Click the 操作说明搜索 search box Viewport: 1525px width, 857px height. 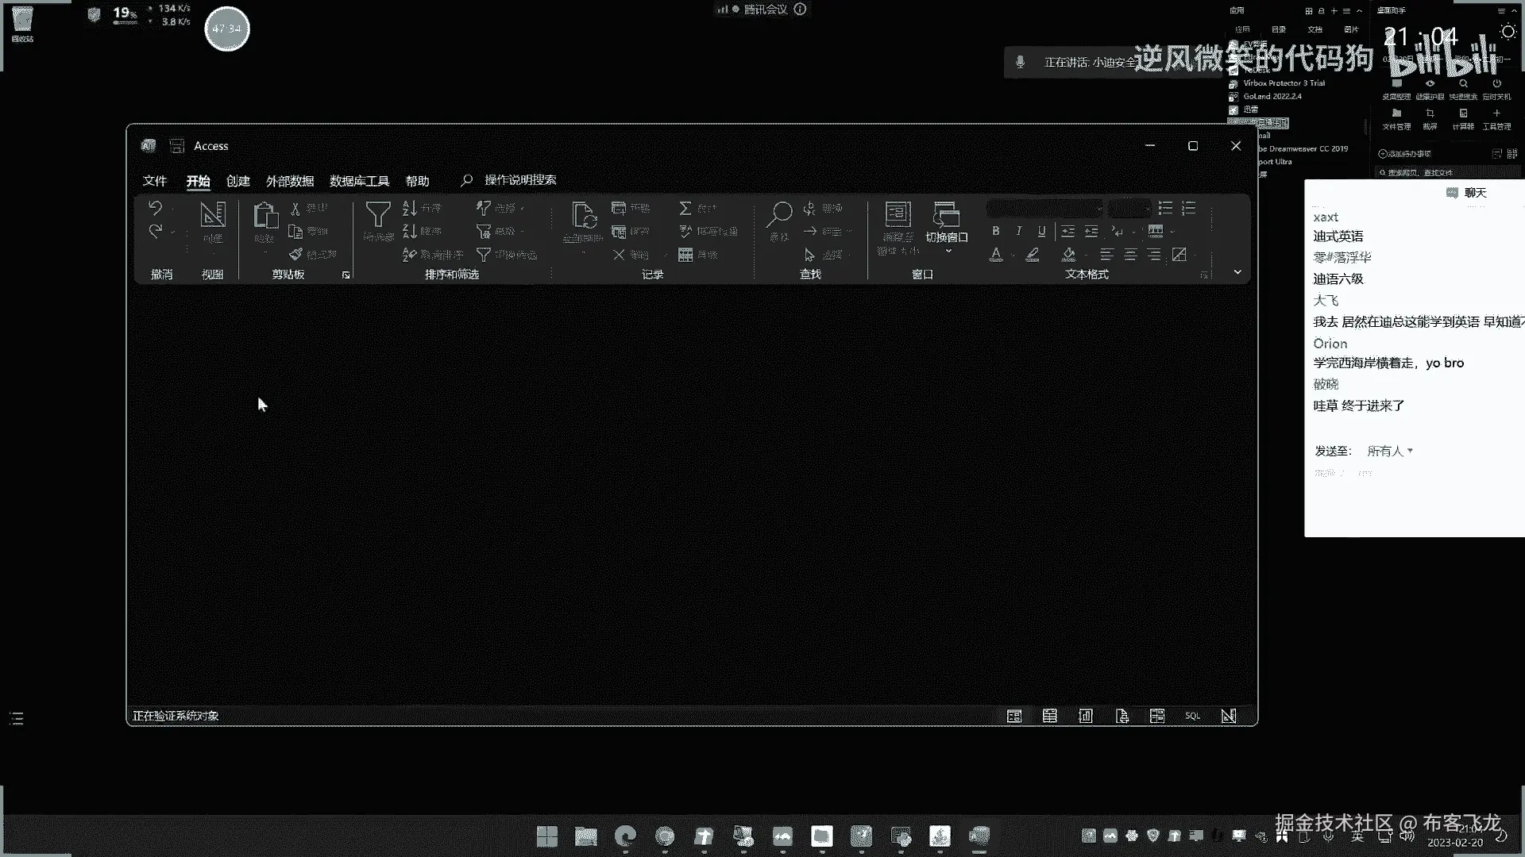coord(520,180)
